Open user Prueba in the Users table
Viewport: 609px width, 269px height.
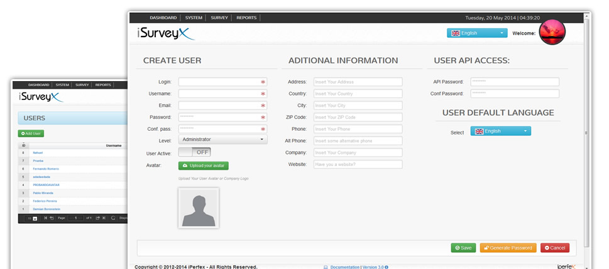click(x=38, y=161)
